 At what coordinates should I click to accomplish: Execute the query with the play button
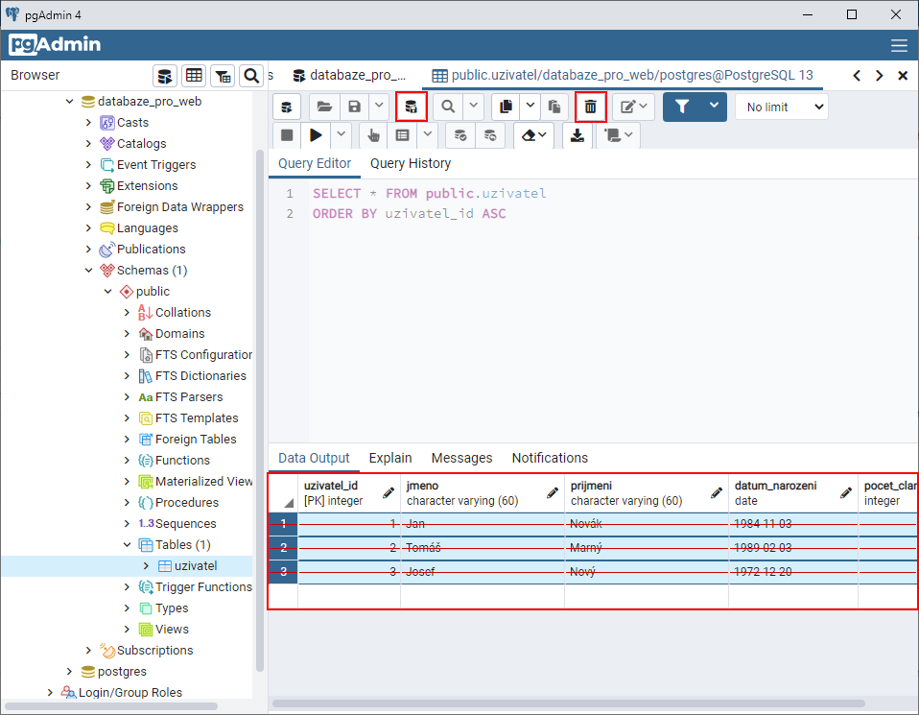click(x=316, y=135)
